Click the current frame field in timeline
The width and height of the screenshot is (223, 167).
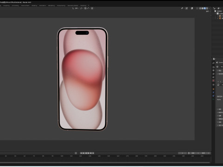(x=182, y=153)
